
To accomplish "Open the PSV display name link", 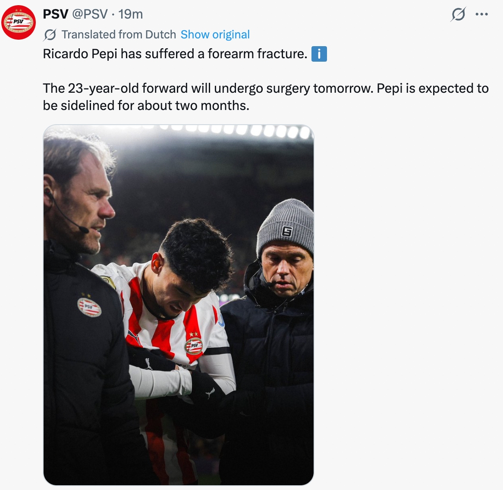I will click(x=56, y=14).
